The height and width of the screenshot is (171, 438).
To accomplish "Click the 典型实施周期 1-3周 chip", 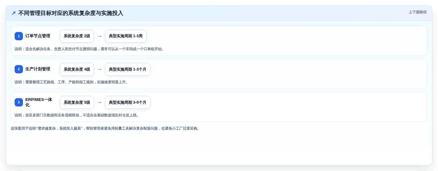I will click(x=126, y=36).
